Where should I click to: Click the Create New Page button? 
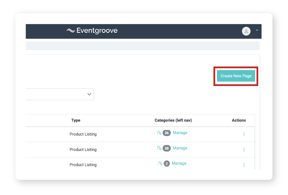point(236,76)
